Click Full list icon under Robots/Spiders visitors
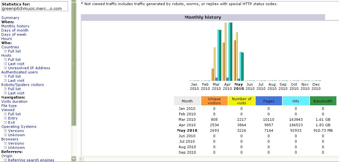 (5, 89)
